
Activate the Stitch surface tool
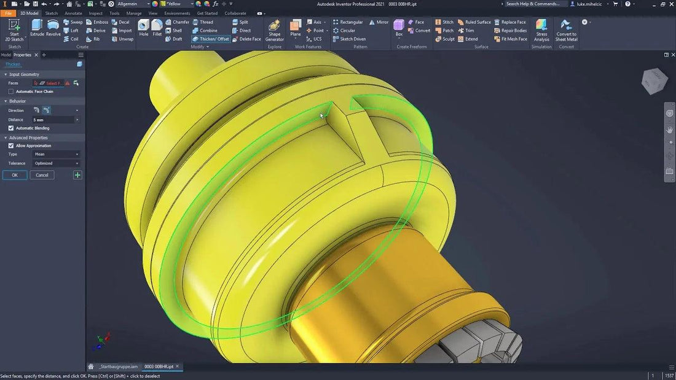[446, 22]
